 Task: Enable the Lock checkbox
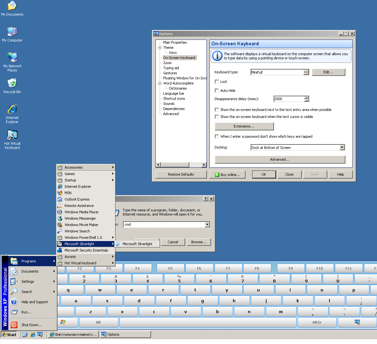click(x=217, y=82)
